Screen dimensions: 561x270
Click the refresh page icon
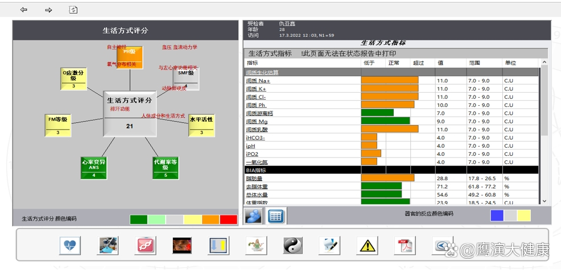click(73, 10)
